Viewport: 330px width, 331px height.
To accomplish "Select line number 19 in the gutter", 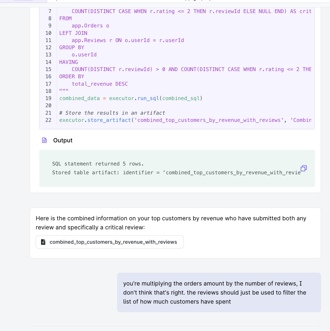I will (x=48, y=98).
